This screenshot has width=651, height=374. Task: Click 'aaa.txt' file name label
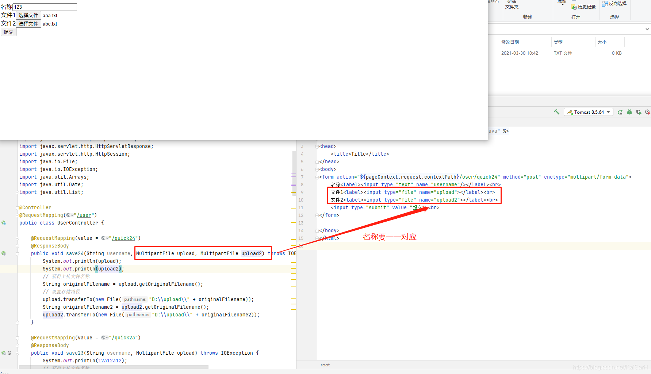click(x=50, y=16)
